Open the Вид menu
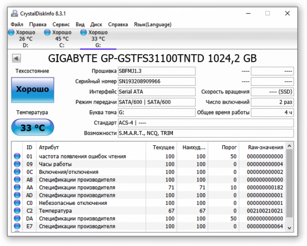Screen dimensions: 307x246 (80, 25)
